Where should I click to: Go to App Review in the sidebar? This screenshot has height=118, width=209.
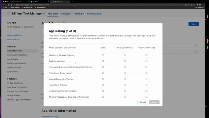pos(12,71)
